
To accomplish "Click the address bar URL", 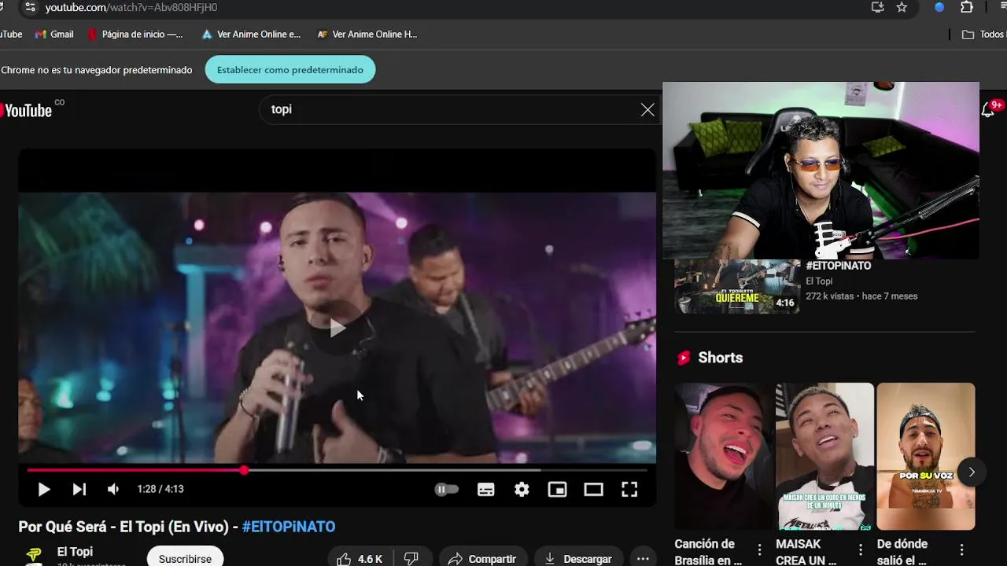I will [x=131, y=7].
